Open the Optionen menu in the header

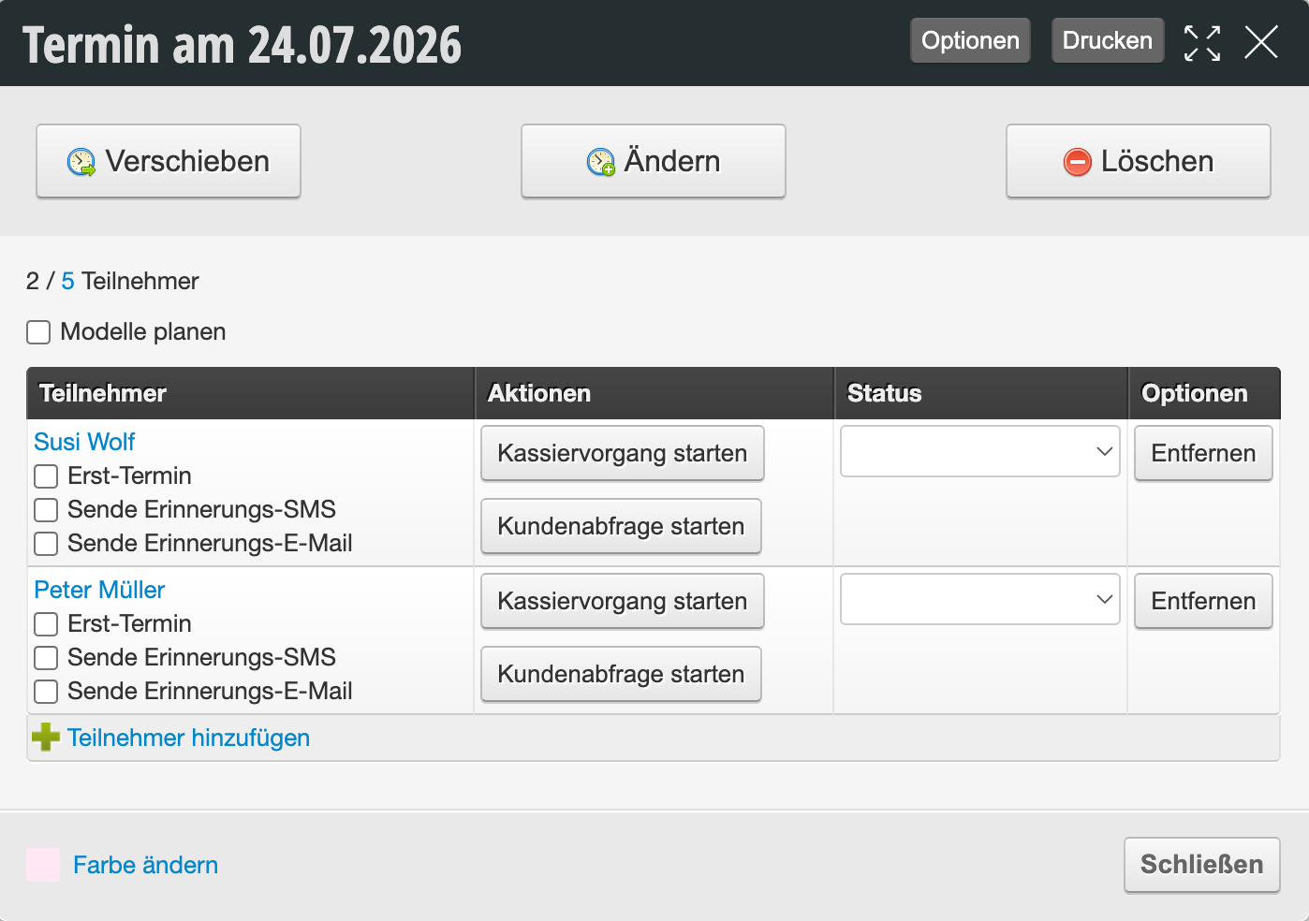[970, 40]
